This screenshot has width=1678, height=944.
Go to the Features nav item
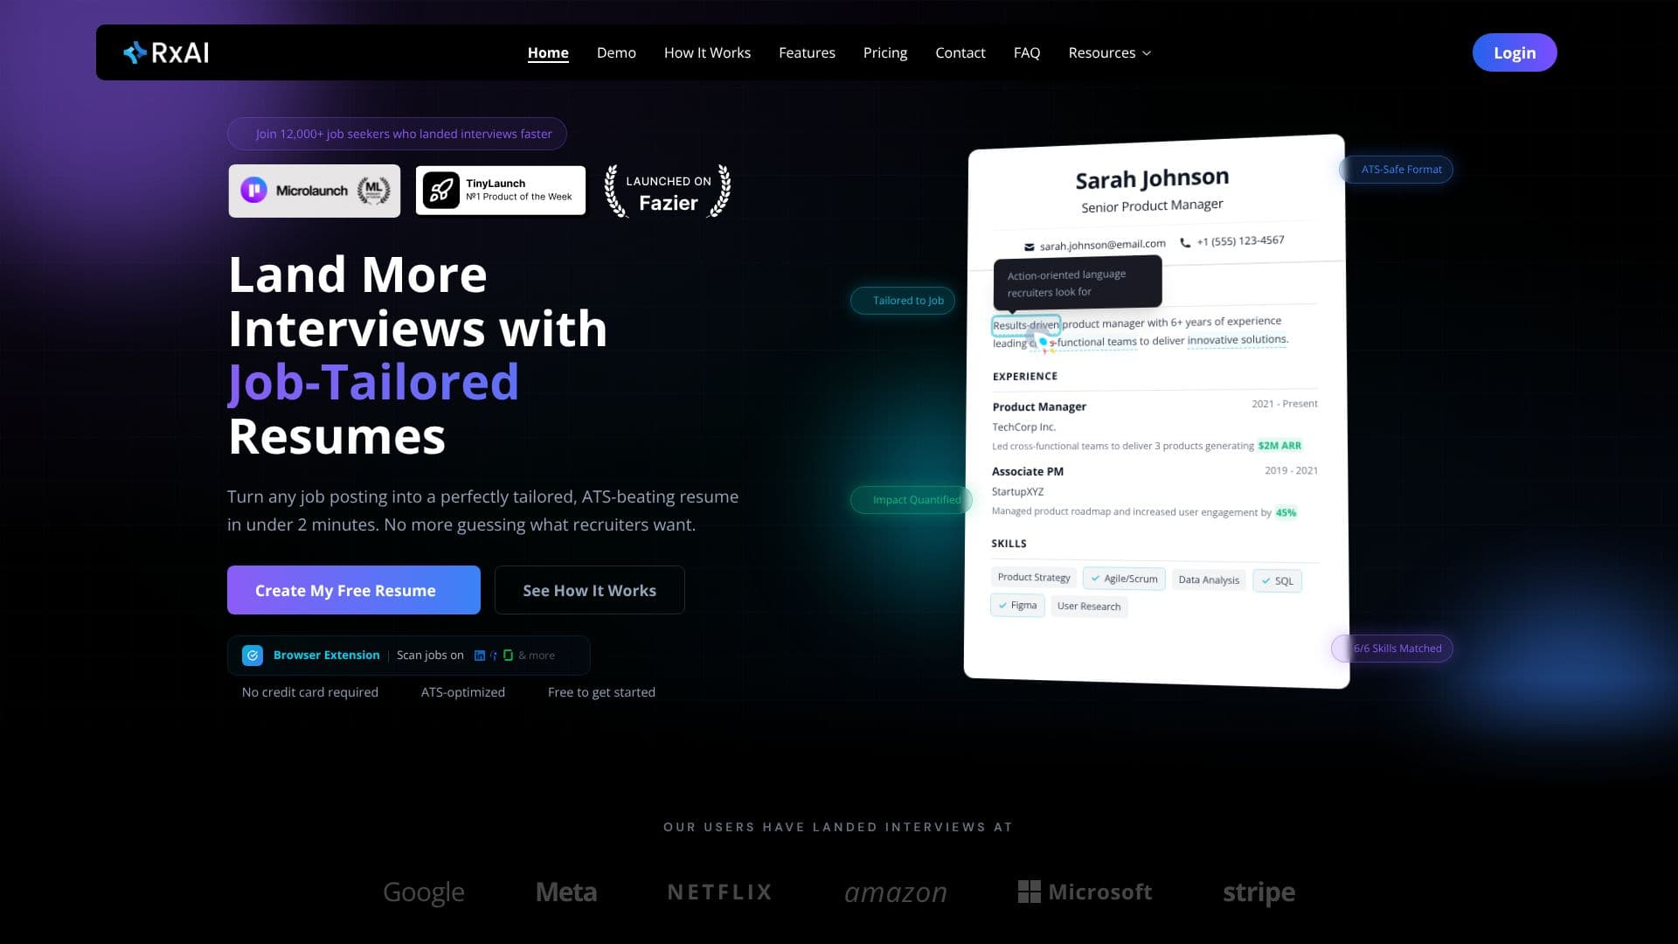[x=807, y=52]
